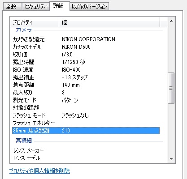Select the カメラの製造元 row
187x179 pixels.
coord(86,39)
